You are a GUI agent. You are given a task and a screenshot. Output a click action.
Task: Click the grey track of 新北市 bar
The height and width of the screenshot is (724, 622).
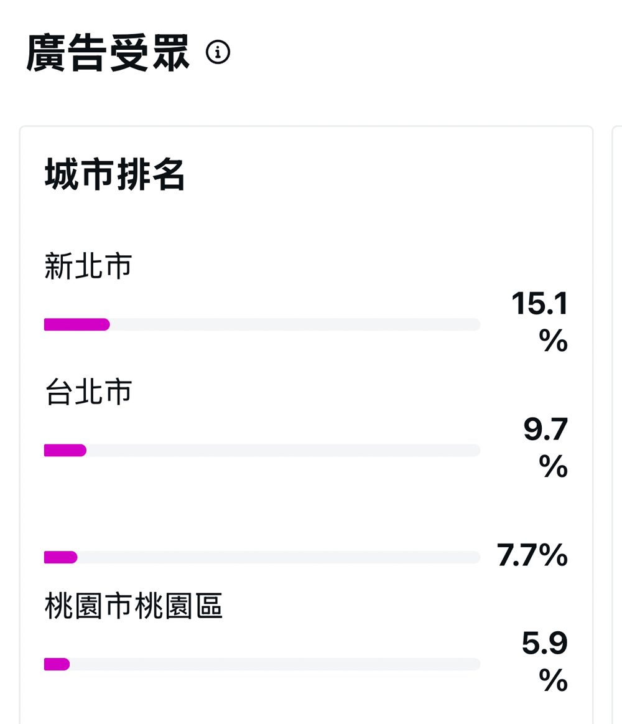pos(295,324)
